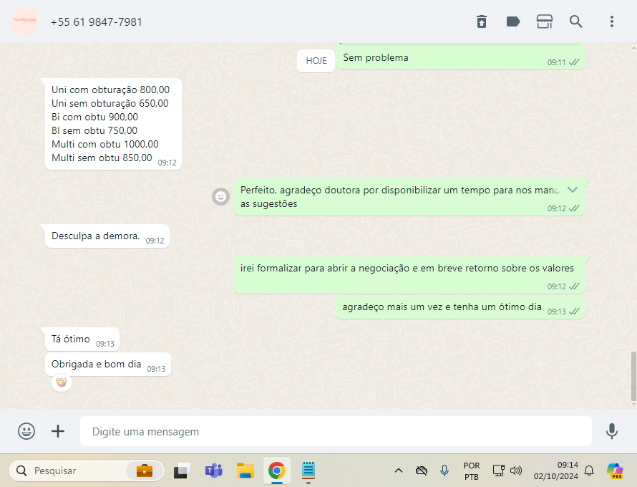Image resolution: width=637 pixels, height=487 pixels.
Task: Search within this conversation using magnifier icon
Action: (576, 21)
